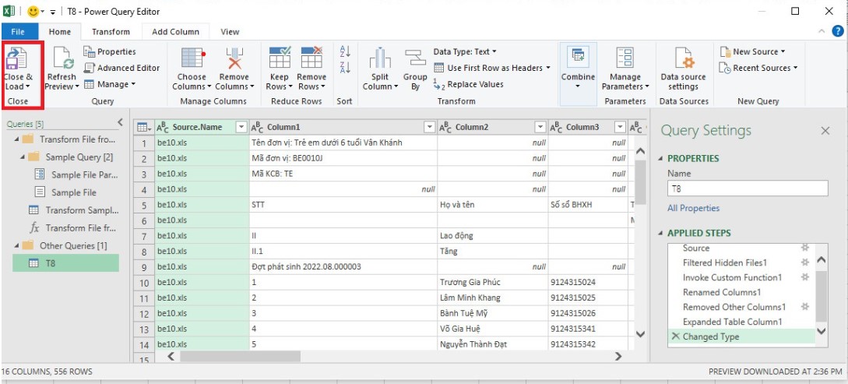
Task: Click the gear next to Invoke Custom Function1
Action: coord(804,277)
